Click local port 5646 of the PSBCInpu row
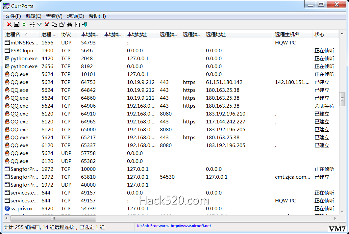This screenshot has height=234, width=349. [87, 51]
